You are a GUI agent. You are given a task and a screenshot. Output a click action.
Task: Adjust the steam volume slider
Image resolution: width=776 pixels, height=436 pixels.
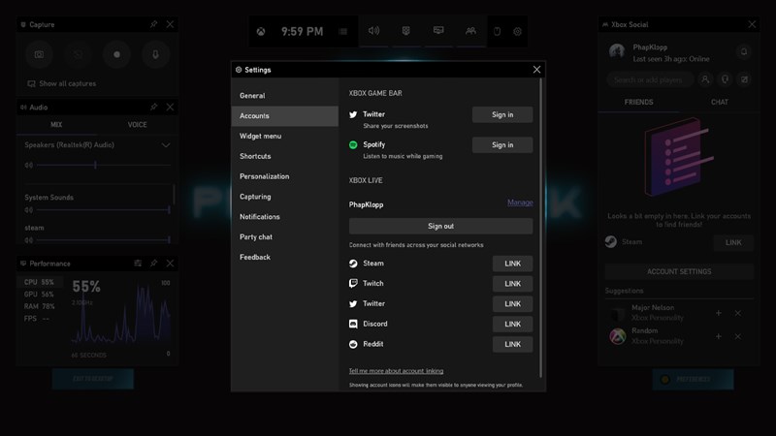(x=104, y=240)
